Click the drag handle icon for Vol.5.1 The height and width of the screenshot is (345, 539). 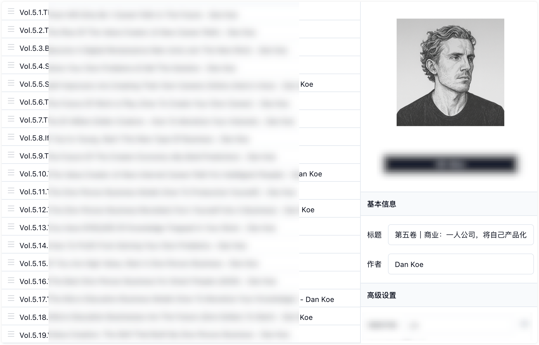11,11
